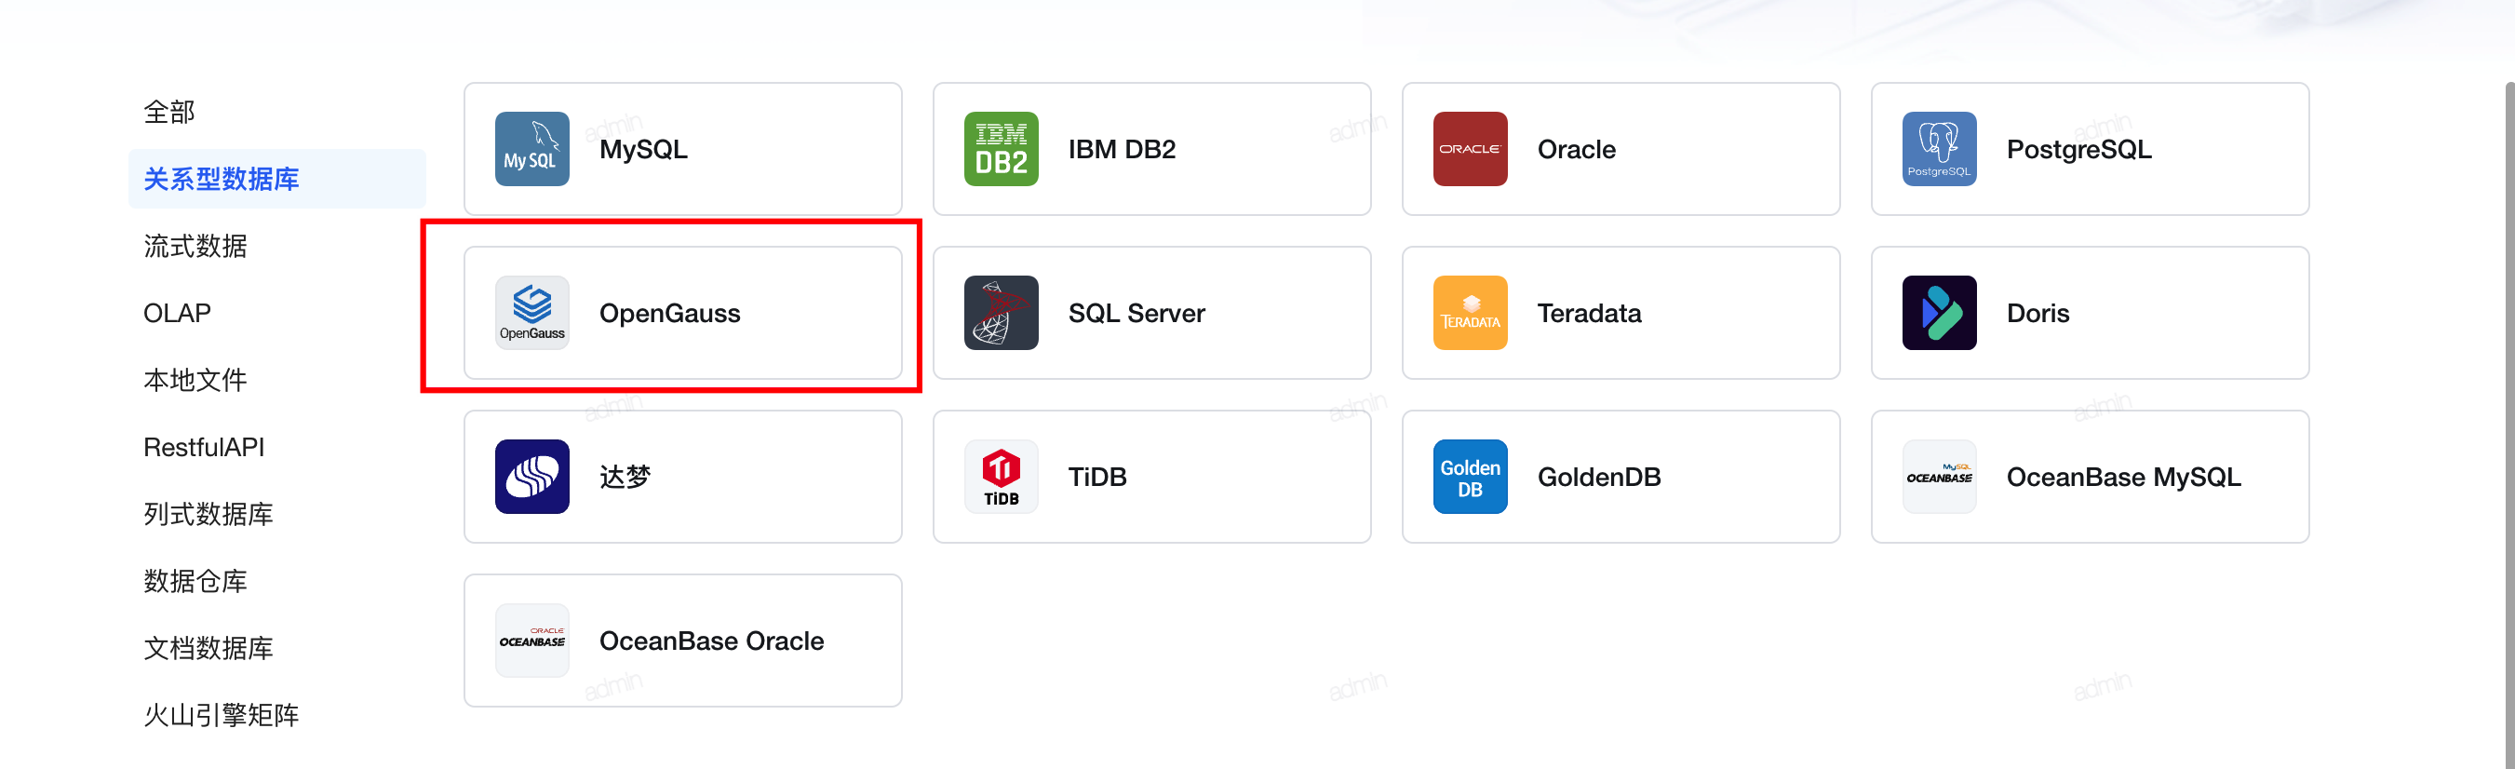Select the 火山引擎矩阵 category
2515x769 pixels.
click(x=222, y=715)
